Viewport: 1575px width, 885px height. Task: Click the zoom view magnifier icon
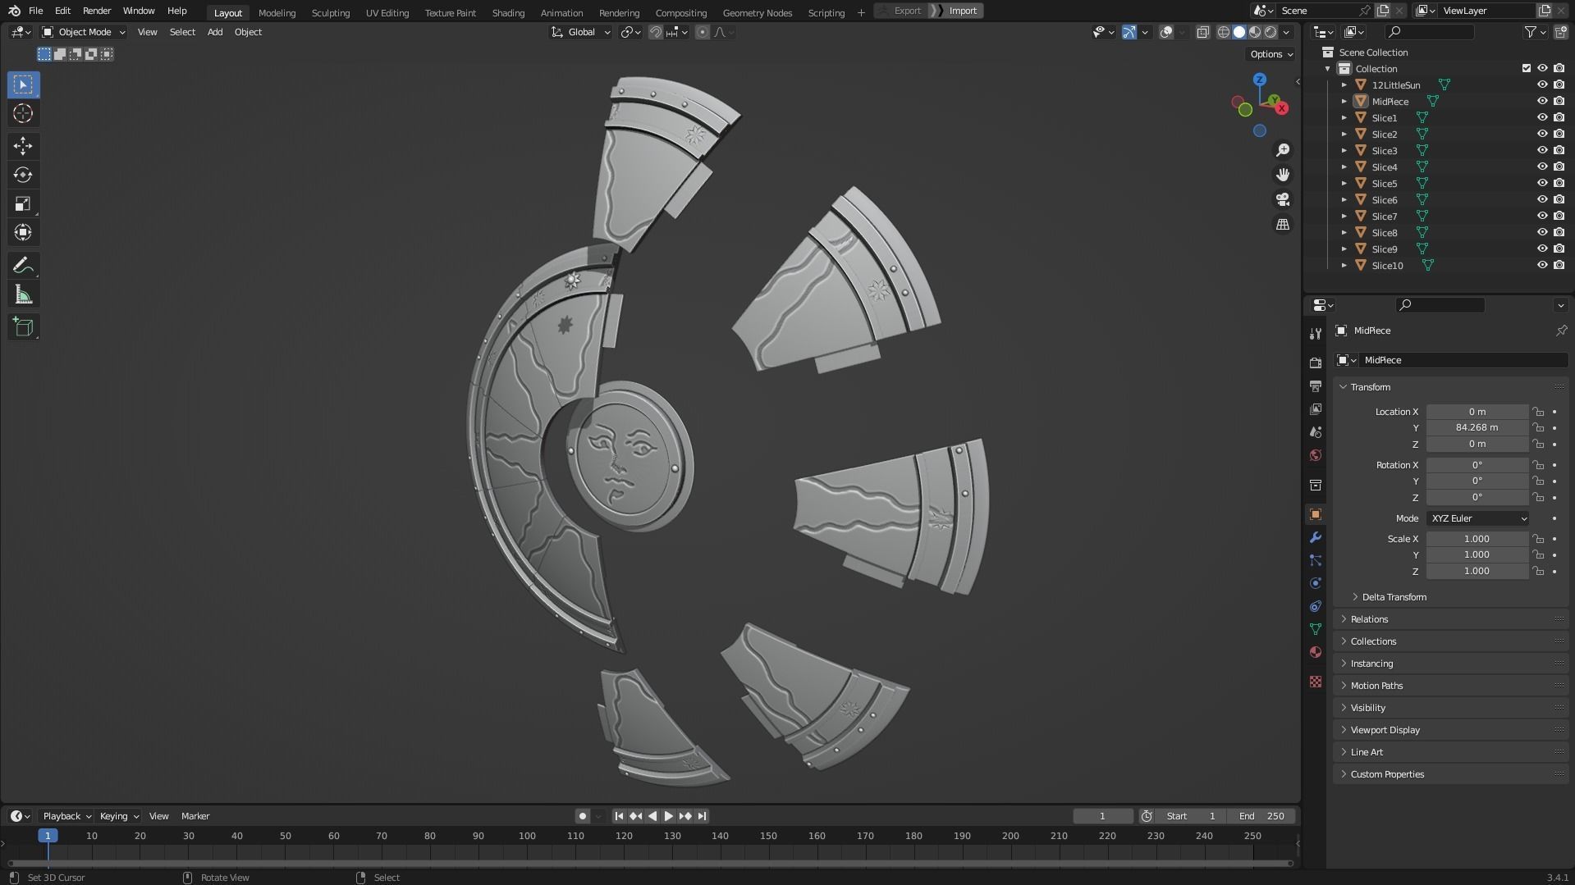coord(1283,150)
